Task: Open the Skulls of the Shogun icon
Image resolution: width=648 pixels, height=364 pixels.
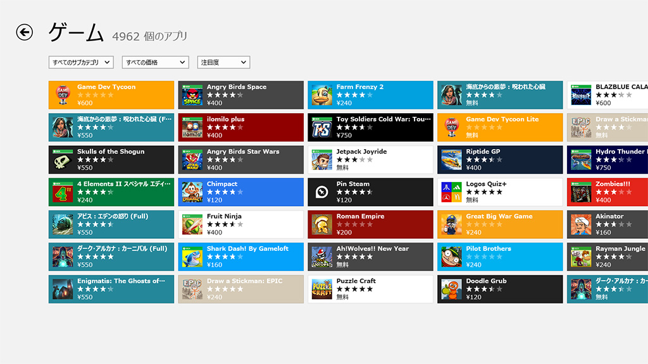Action: pyautogui.click(x=63, y=160)
